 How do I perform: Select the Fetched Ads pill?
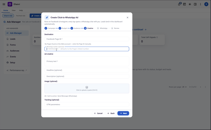[21, 16]
